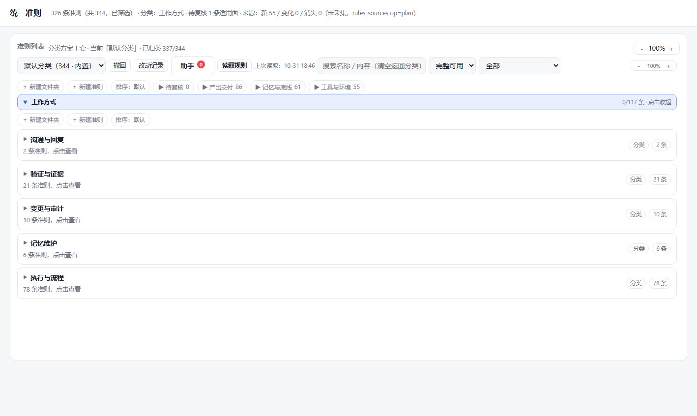
Task: Click the 读取规则 button
Action: point(234,65)
